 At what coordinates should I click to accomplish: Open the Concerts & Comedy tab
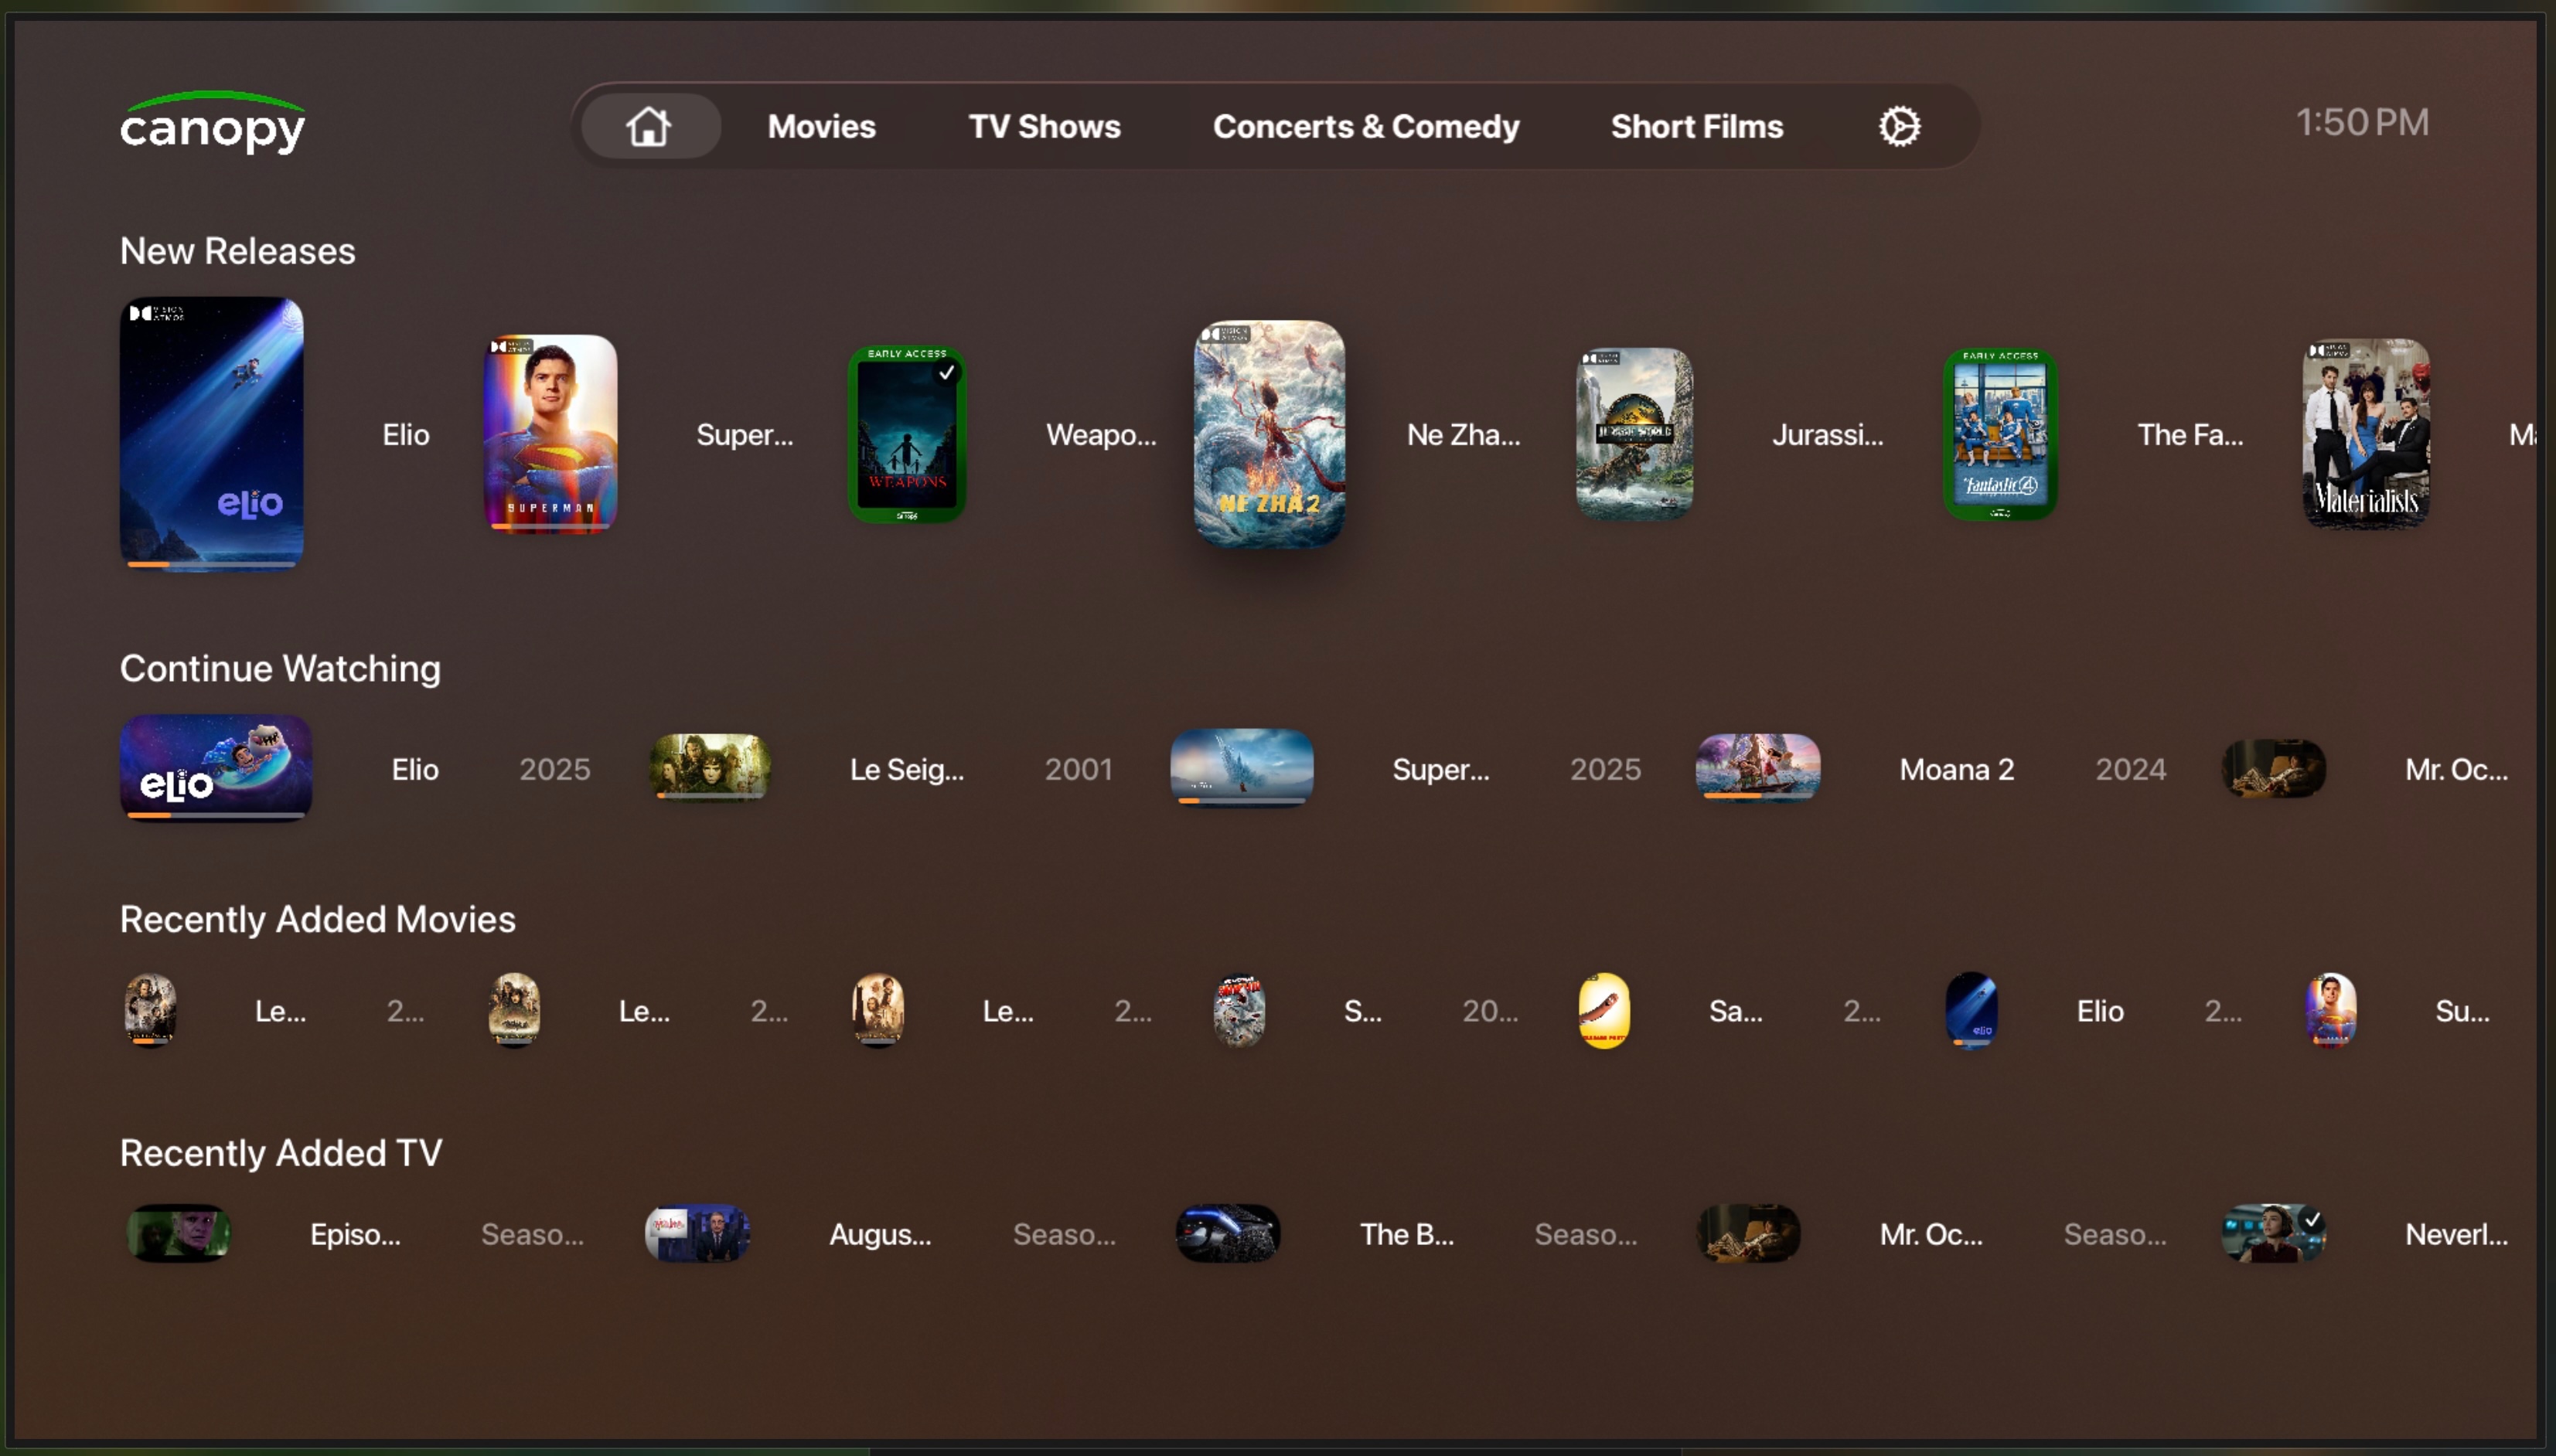click(1365, 126)
